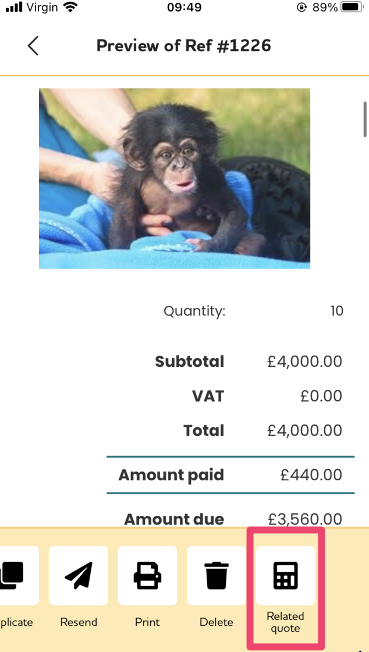Tap the Print printer icon
This screenshot has height=652, width=369.
click(147, 575)
